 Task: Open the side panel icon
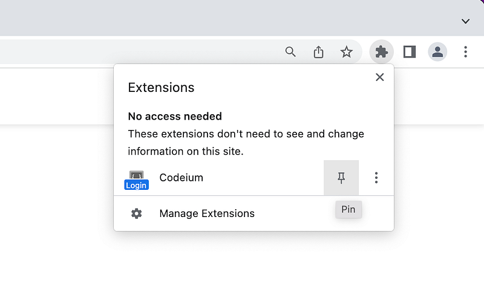pyautogui.click(x=410, y=52)
